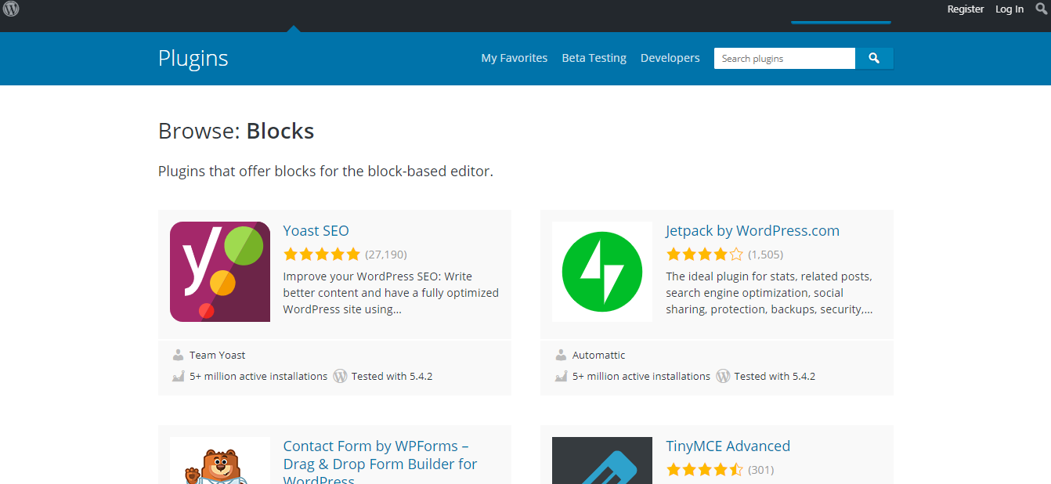Screen dimensions: 1051x484
Task: Click the author icon beside Automattic
Action: (x=561, y=355)
